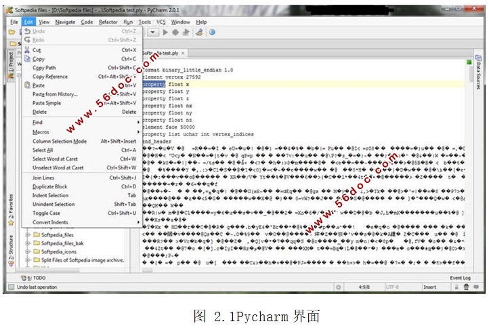Click the lock icon in status bar
This screenshot has width=489, height=328.
pyautogui.click(x=456, y=287)
